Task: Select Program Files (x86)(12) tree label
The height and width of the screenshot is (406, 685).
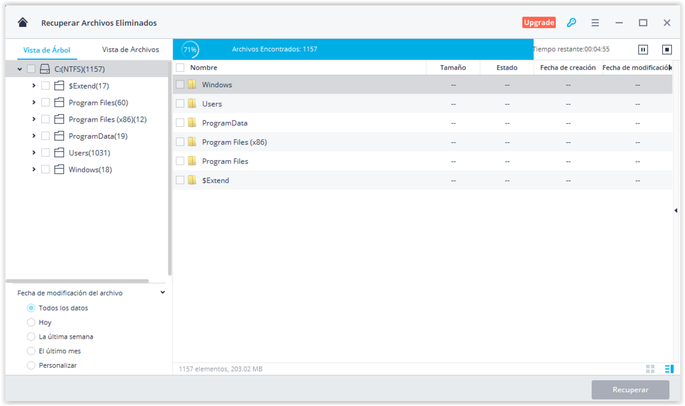Action: click(108, 119)
